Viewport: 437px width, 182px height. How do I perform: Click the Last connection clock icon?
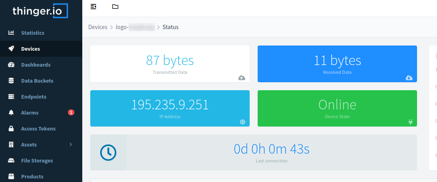pyautogui.click(x=108, y=152)
